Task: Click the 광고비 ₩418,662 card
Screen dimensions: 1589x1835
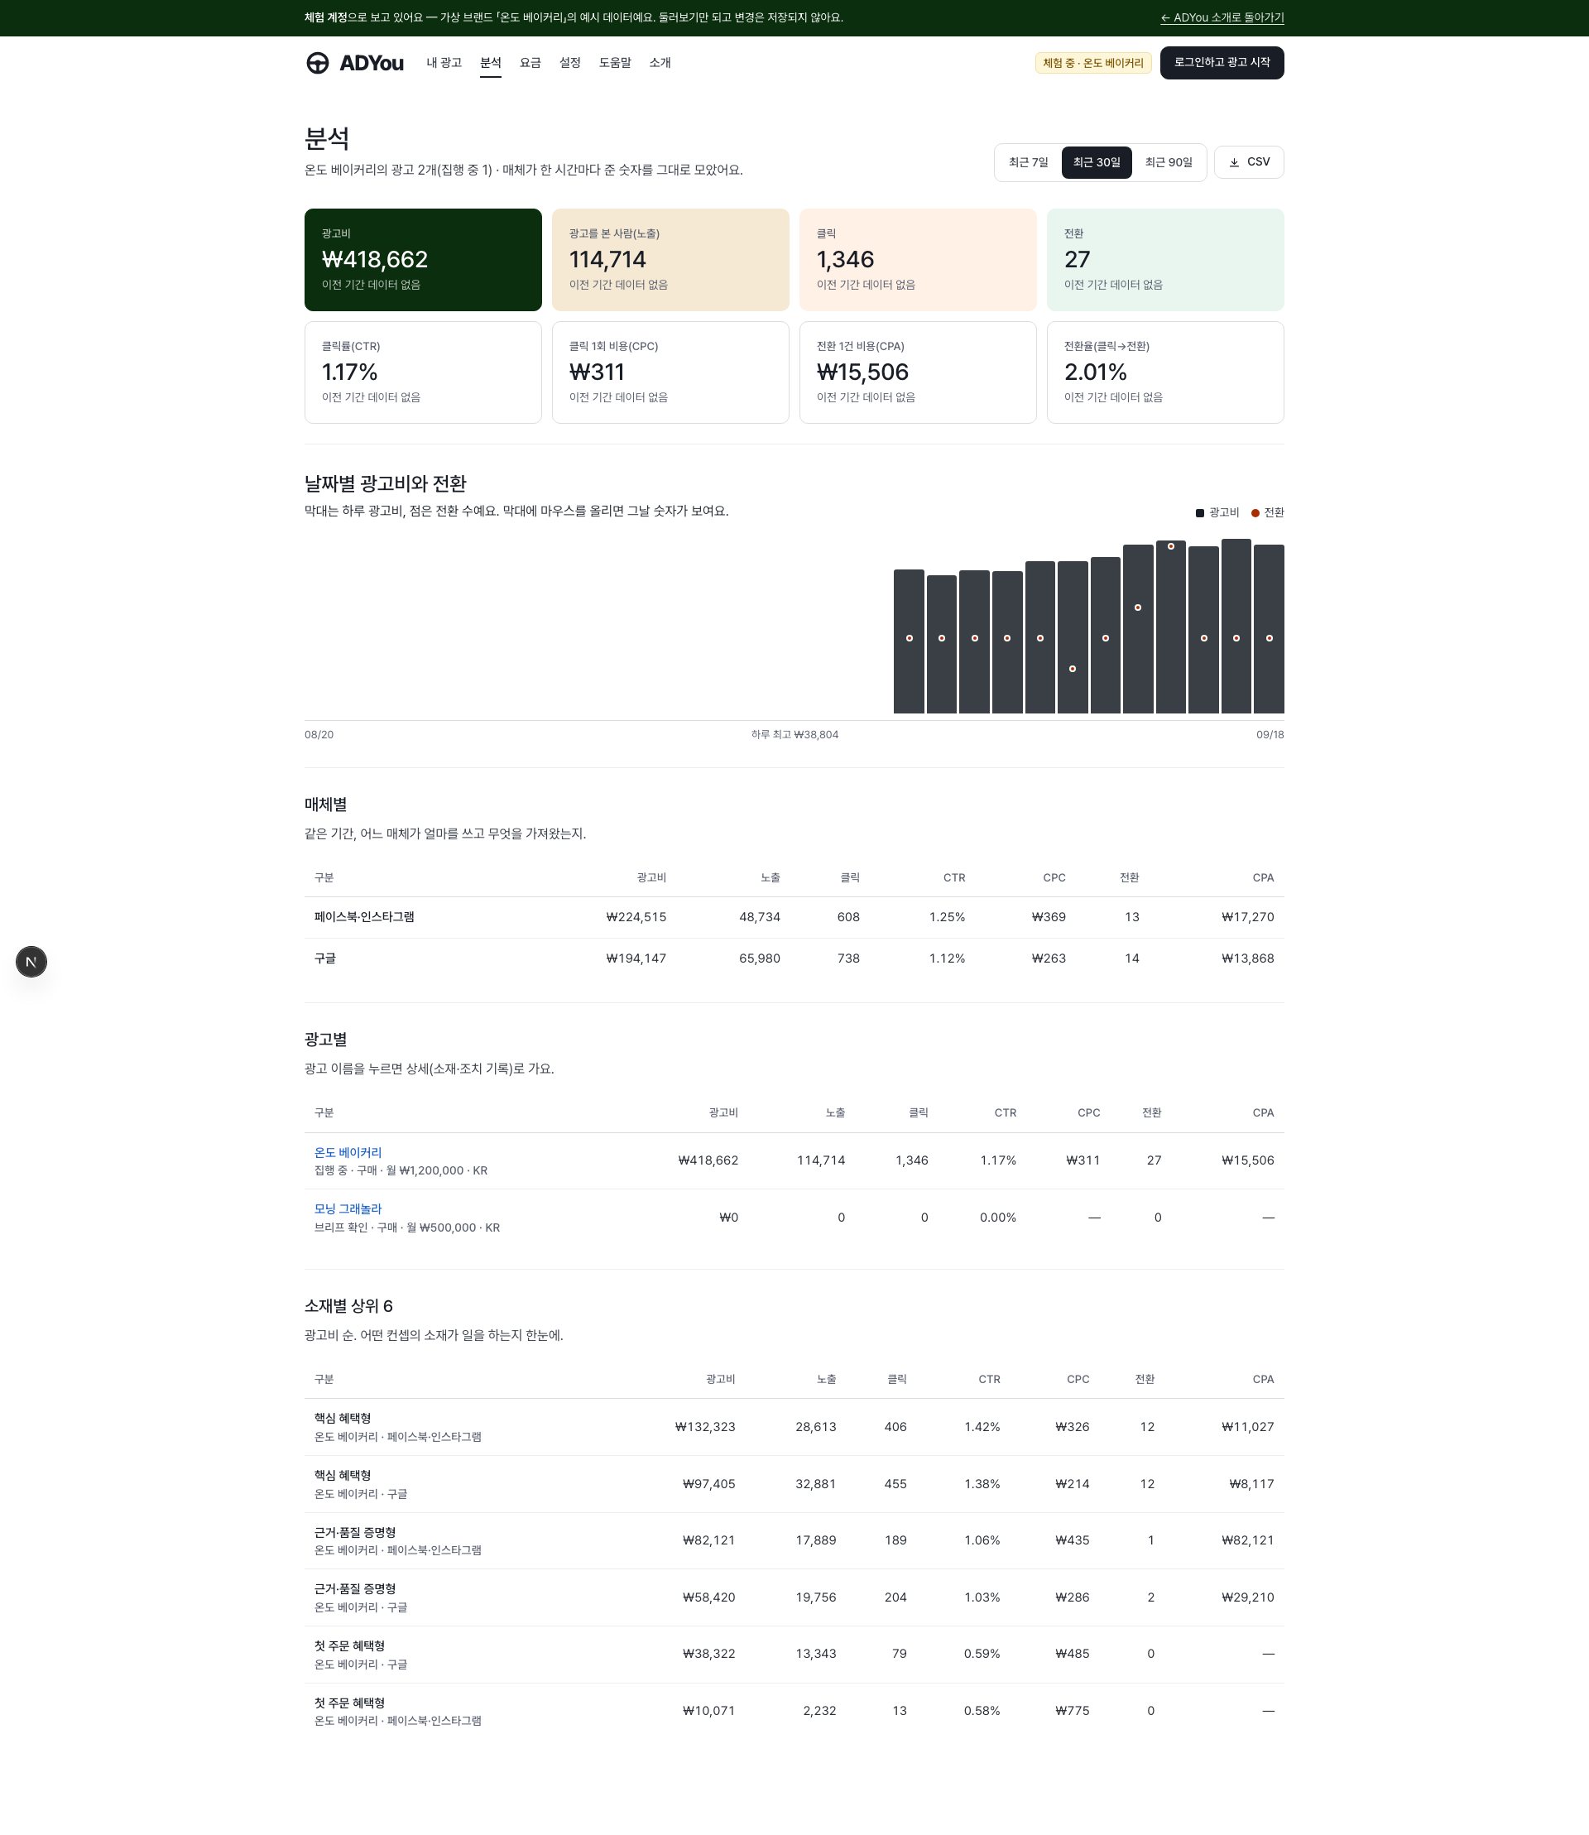Action: pyautogui.click(x=423, y=260)
